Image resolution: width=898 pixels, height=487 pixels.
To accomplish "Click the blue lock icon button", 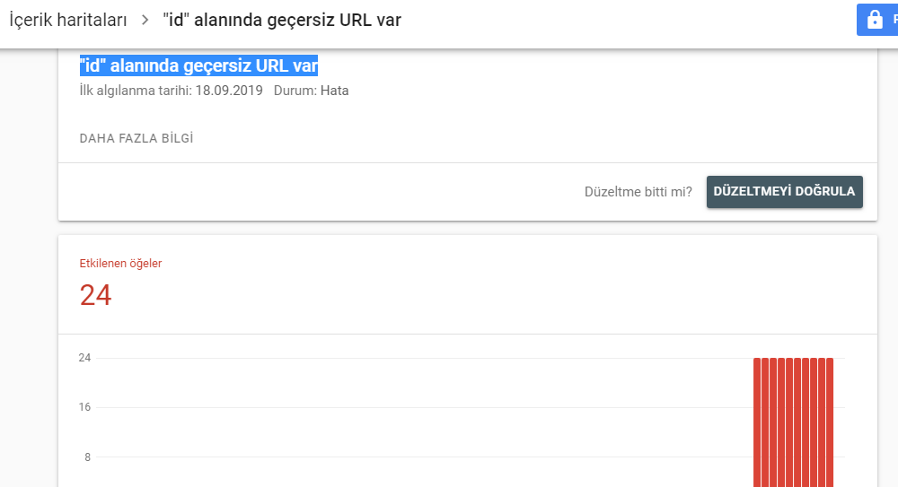I will coord(876,20).
